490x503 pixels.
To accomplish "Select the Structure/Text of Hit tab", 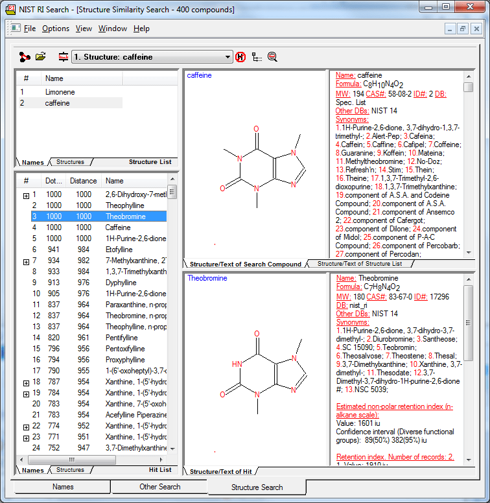I will tap(220, 472).
